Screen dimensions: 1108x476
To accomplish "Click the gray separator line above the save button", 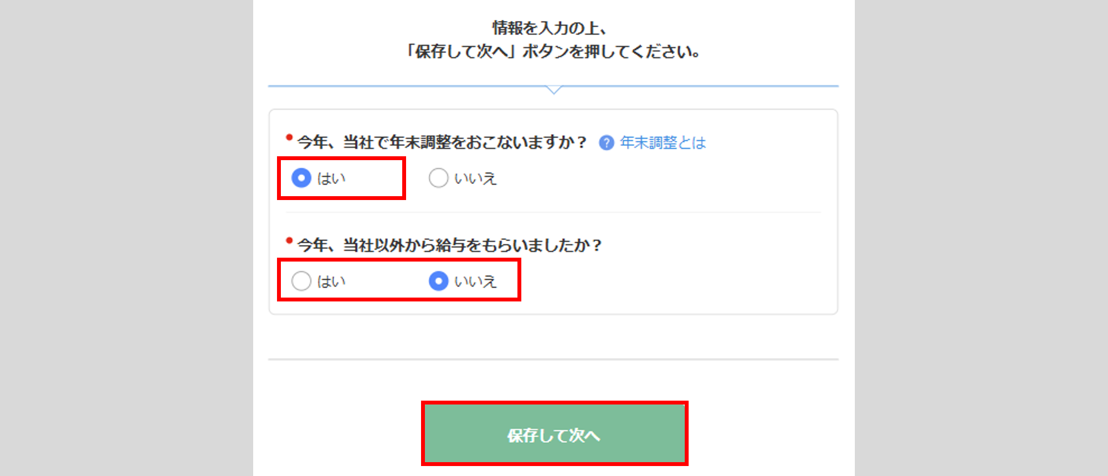I will click(553, 359).
